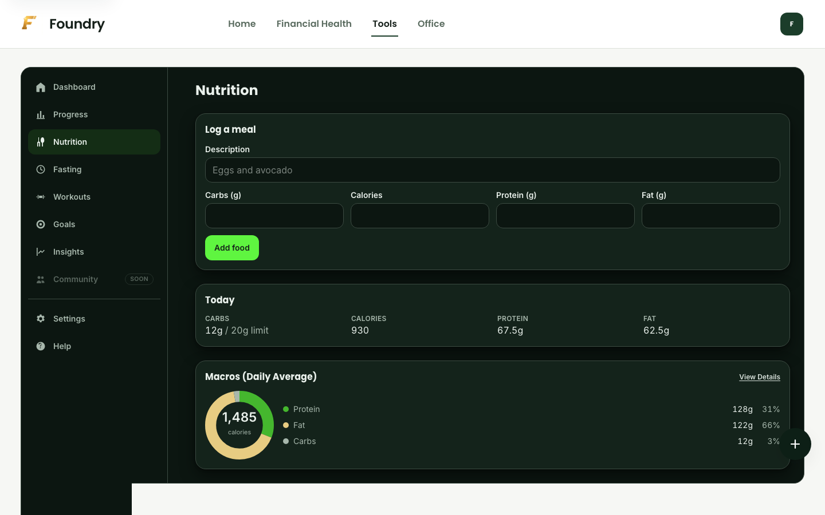Click the 62.5g fat value
This screenshot has width=825, height=515.
656,330
